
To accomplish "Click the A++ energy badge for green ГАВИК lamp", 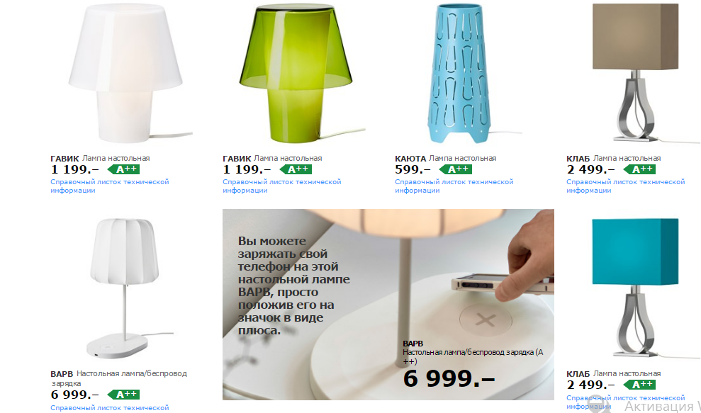I will [296, 169].
